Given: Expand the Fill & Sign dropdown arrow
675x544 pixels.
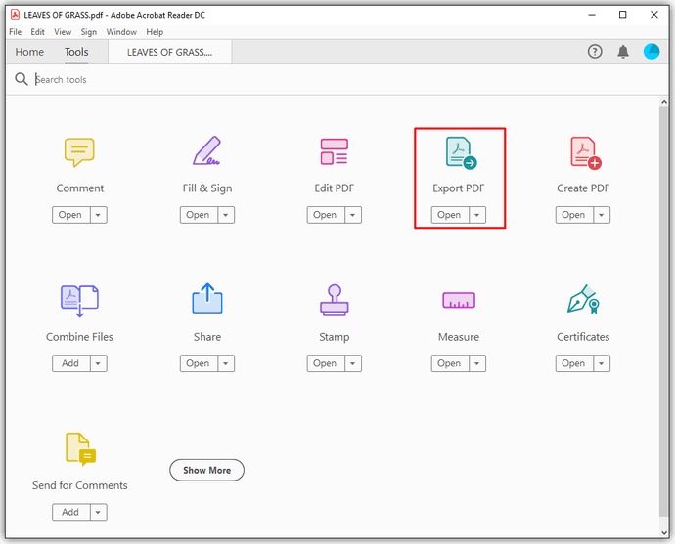Looking at the screenshot, I should [x=226, y=215].
